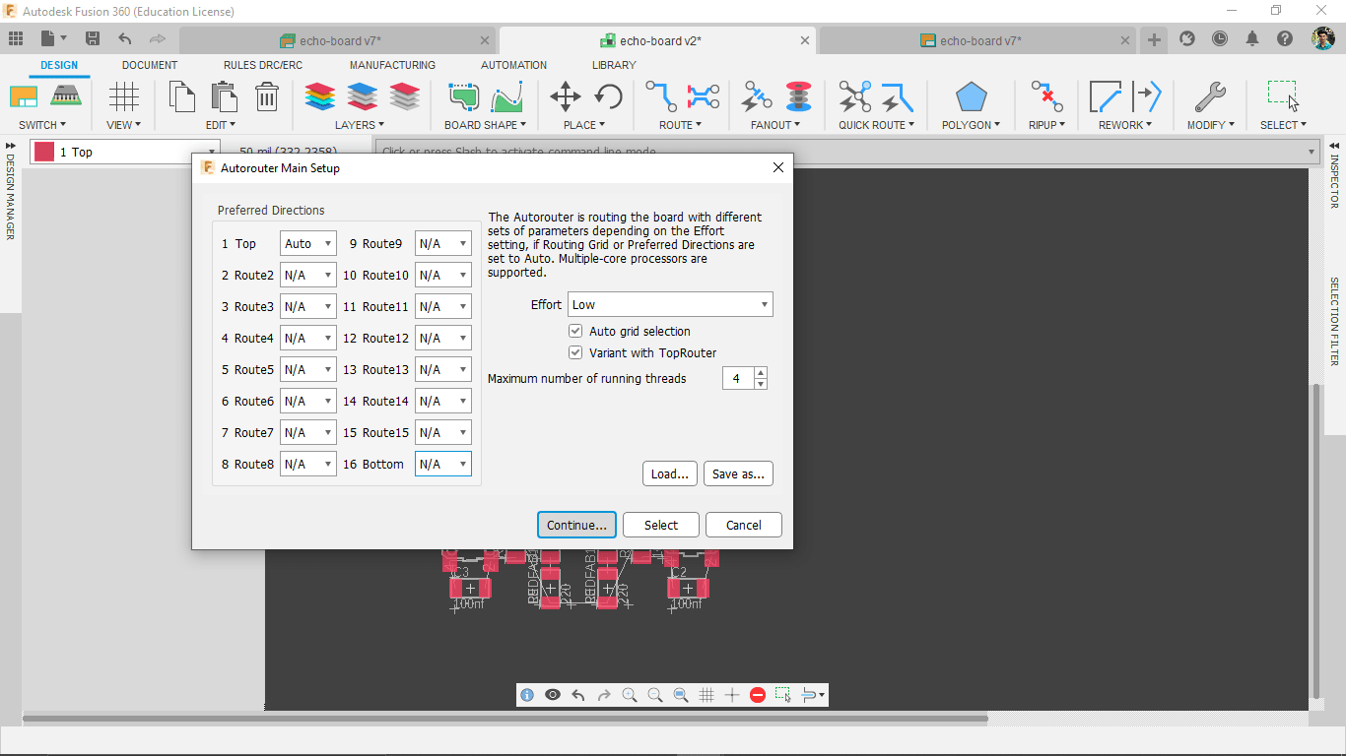
Task: Click the info icon in bottom toolbar
Action: tap(527, 695)
